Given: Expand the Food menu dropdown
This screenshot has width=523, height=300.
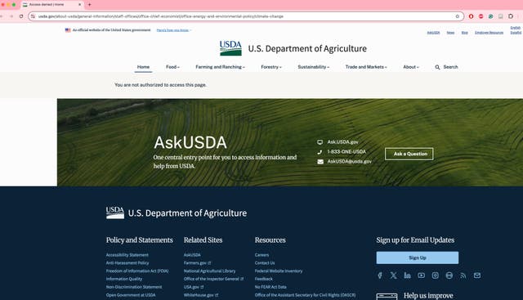Looking at the screenshot, I should click(172, 67).
